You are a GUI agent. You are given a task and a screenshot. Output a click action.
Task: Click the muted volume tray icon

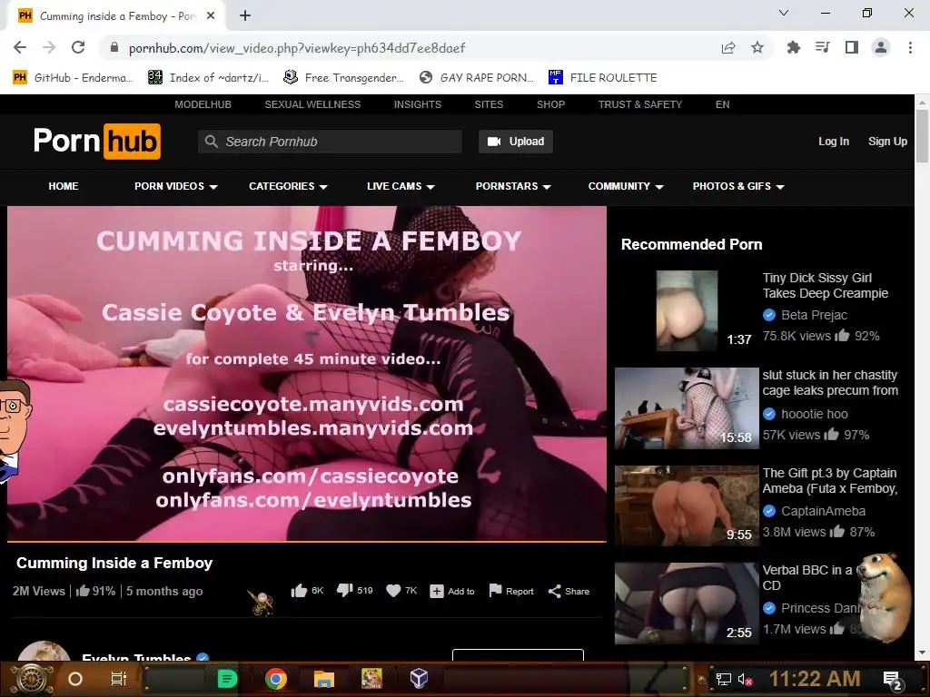(x=747, y=679)
